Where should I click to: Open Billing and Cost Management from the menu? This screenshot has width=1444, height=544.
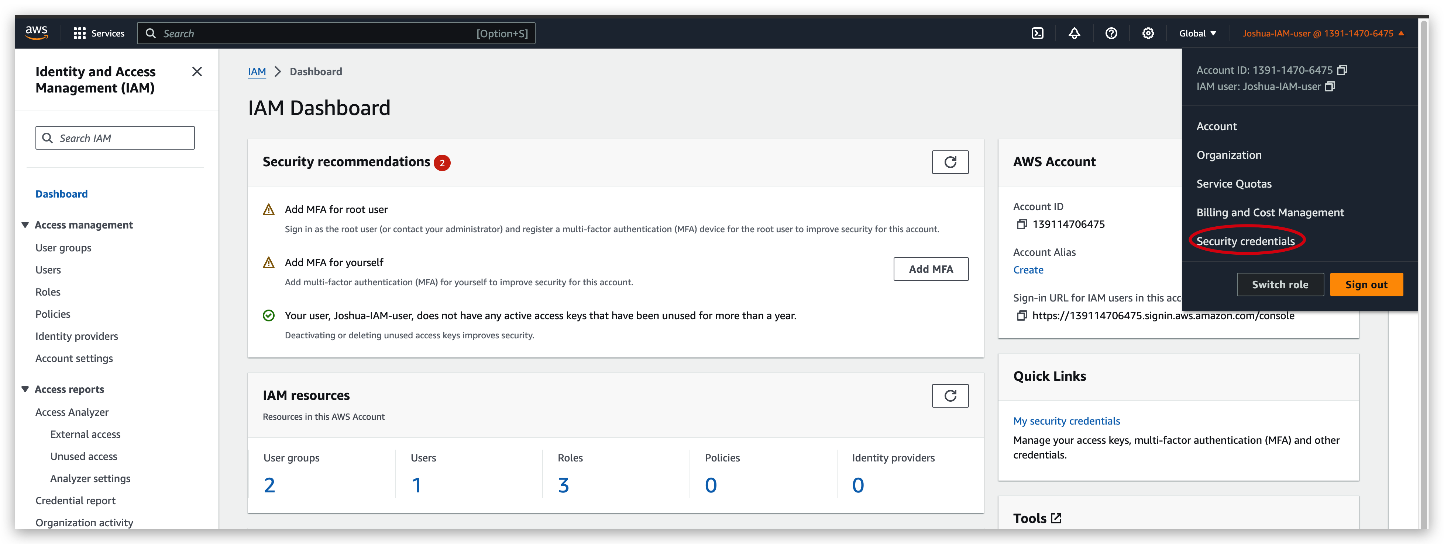tap(1270, 212)
